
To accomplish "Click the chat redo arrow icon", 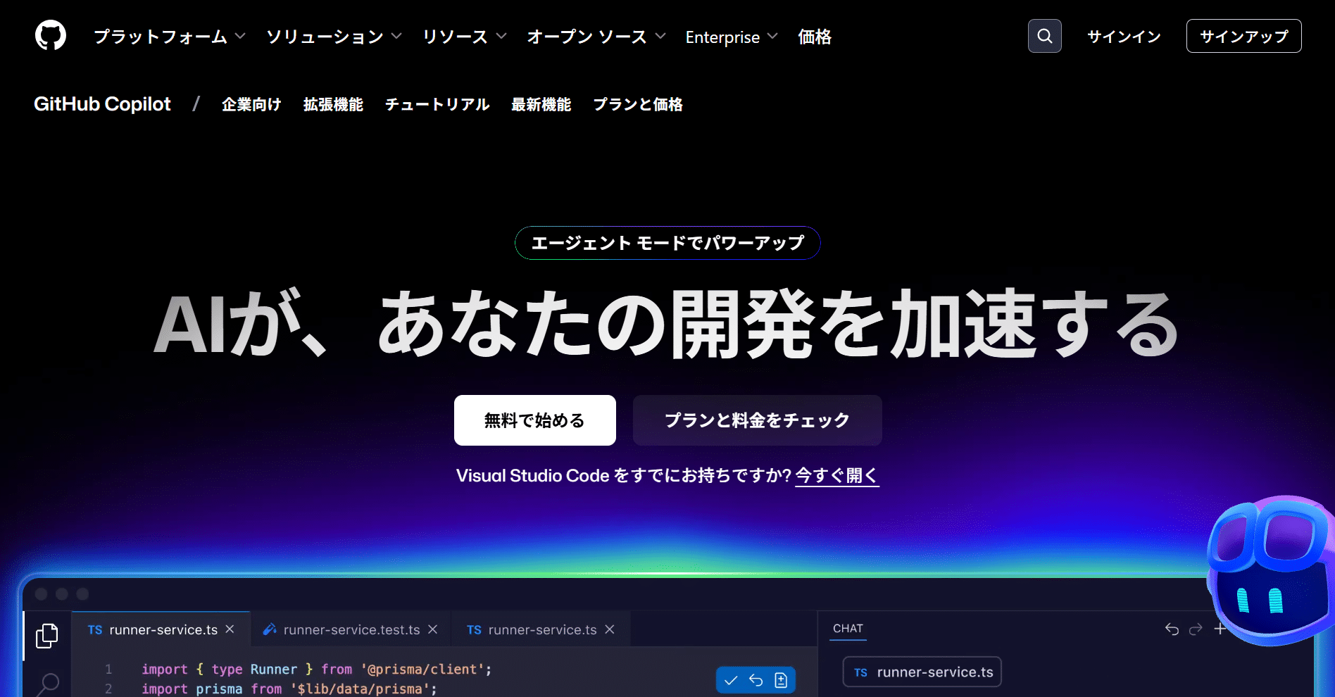I will click(1196, 629).
